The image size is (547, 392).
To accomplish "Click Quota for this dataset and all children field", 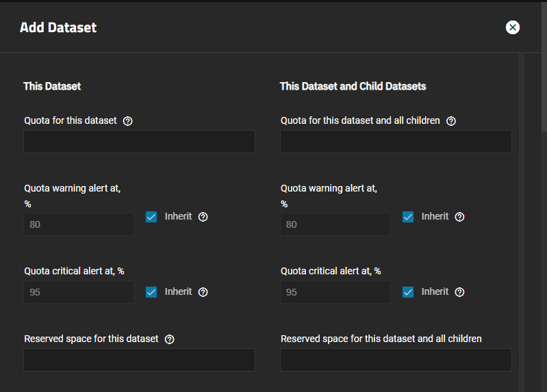I will click(396, 142).
